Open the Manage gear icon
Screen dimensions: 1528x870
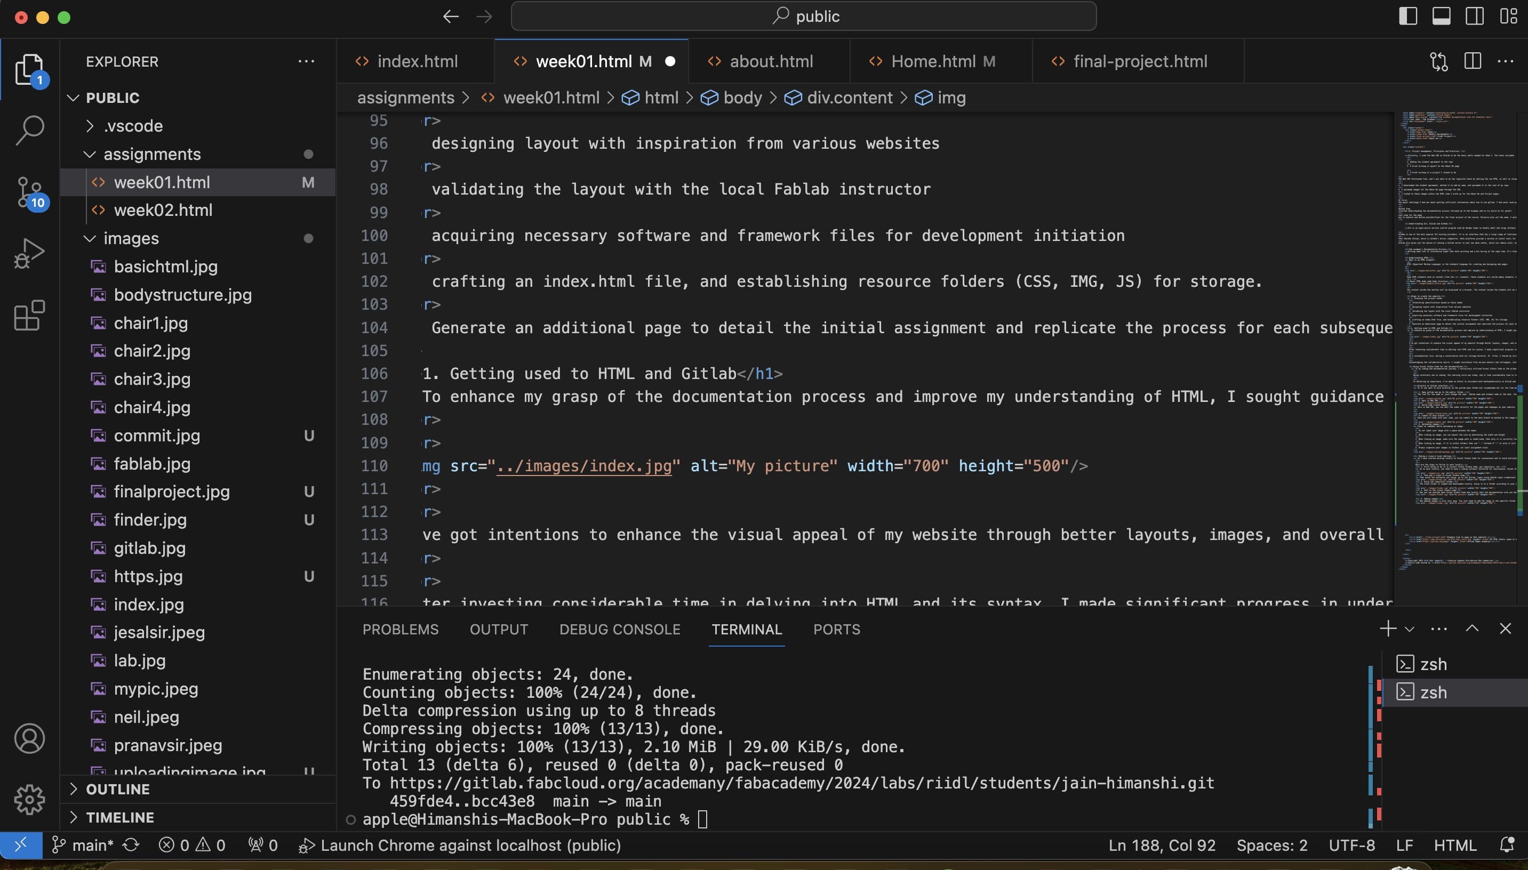tap(29, 800)
